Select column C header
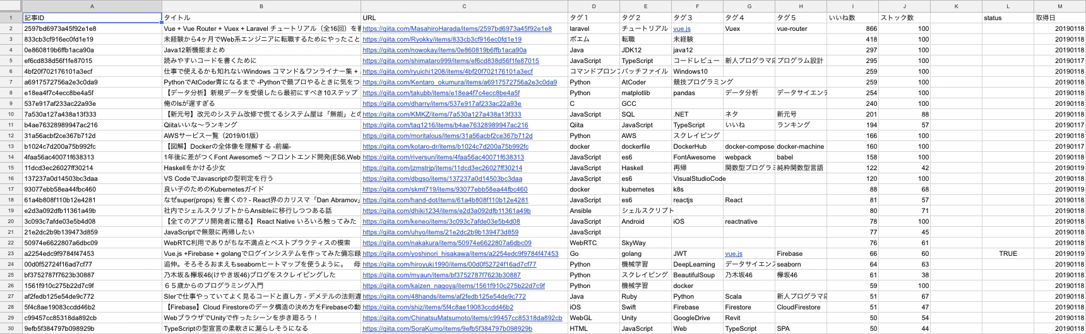This screenshot has height=334, width=1086. point(464,6)
